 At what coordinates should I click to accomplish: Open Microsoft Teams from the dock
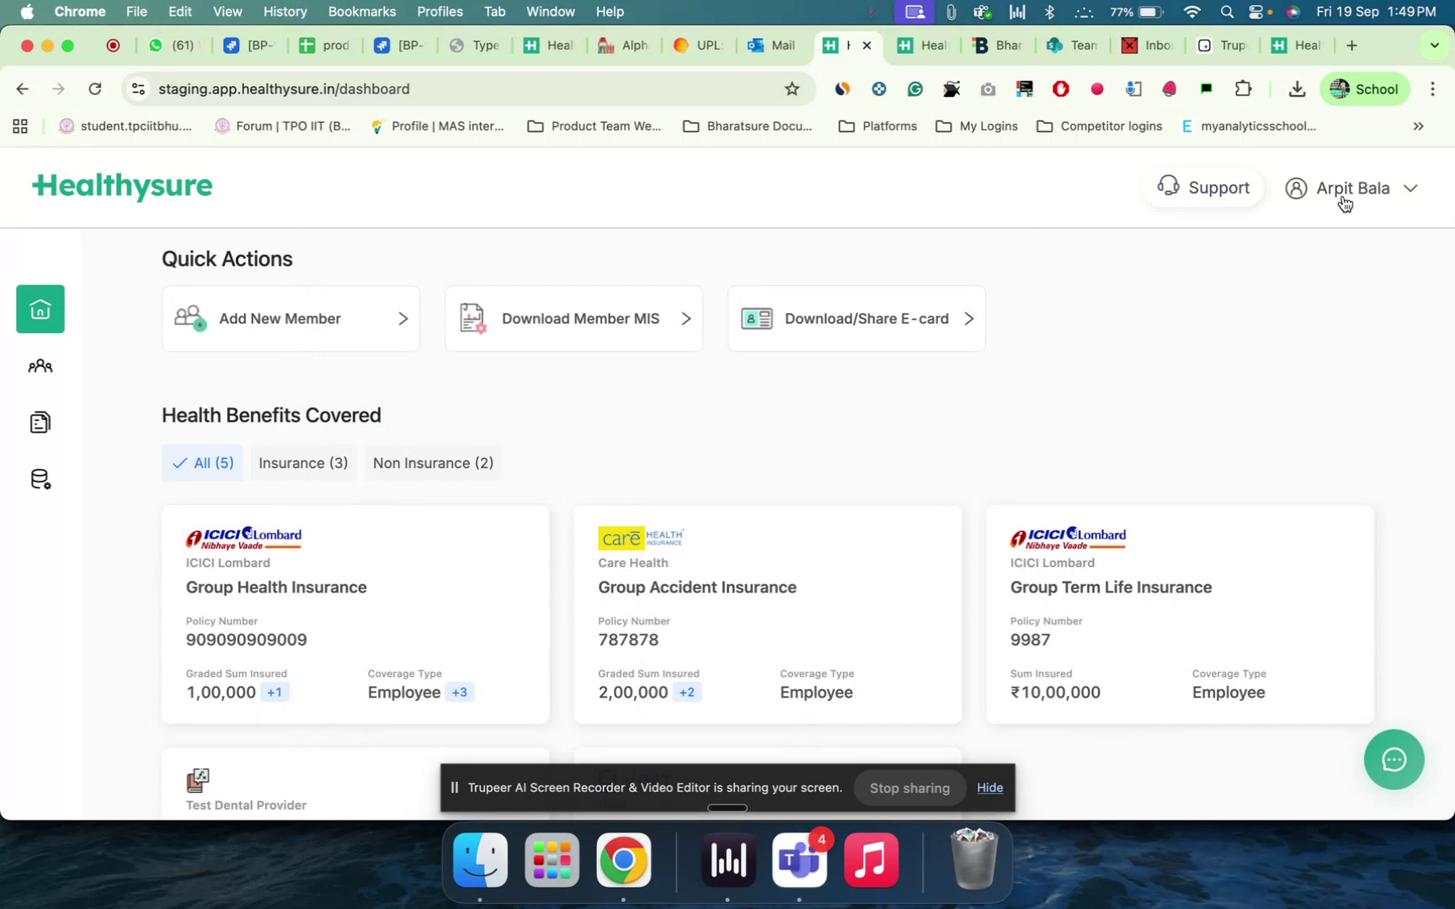click(798, 860)
